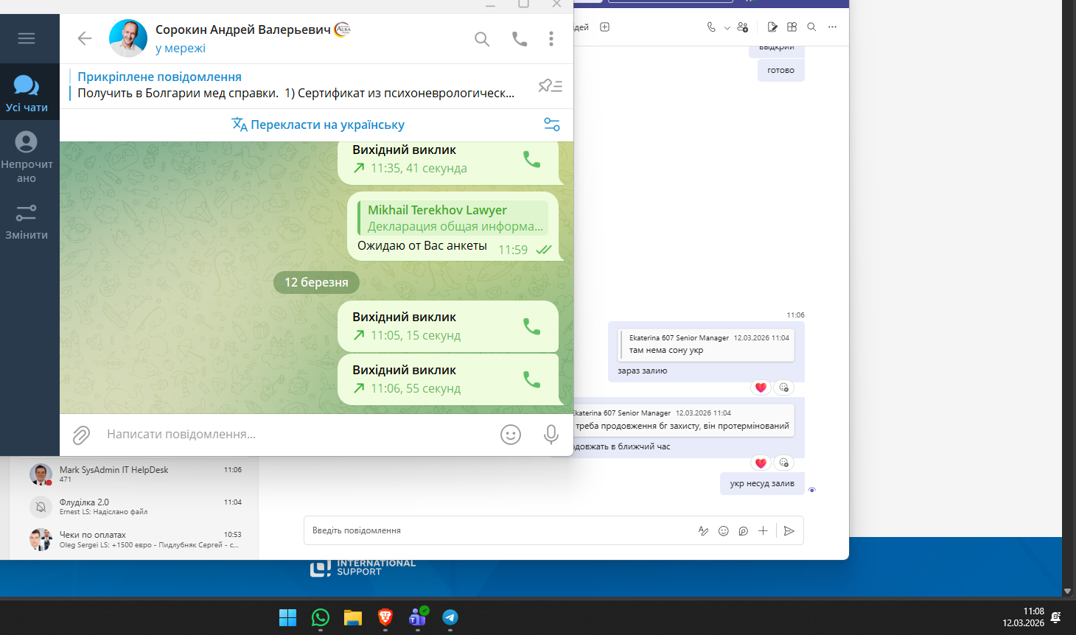Click scrollbar down arrow at right edge
Screen dimensions: 1076x635
[x=1067, y=591]
